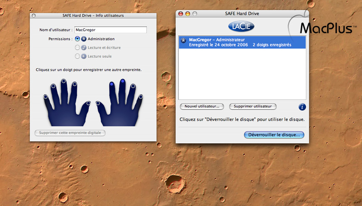Click 'Cliquez sur un doigt' instruction text
Viewport: 362px width, 206px height.
coord(89,70)
